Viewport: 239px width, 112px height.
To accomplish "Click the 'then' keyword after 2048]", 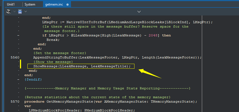I will (166, 36).
